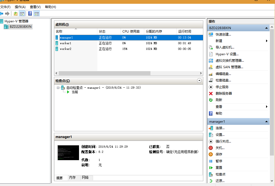Save manager1 state with 保存
This screenshot has height=186, width=275.
[x=219, y=154]
